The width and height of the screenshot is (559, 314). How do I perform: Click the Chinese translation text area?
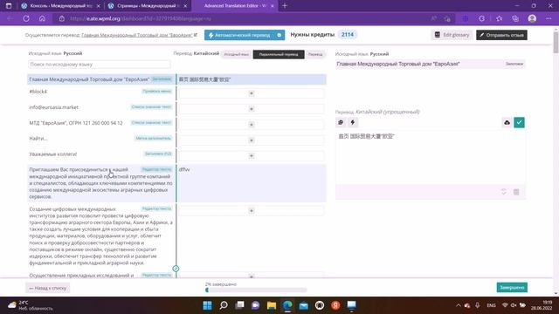coord(431,157)
